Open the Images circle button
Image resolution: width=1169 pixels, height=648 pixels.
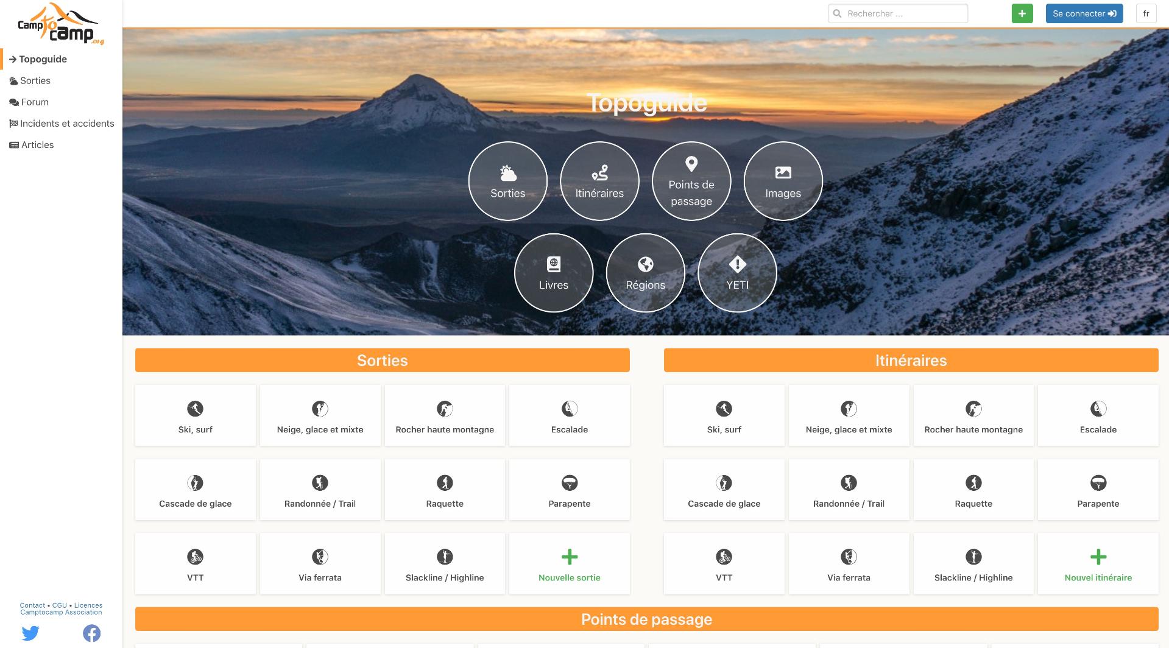coord(783,181)
